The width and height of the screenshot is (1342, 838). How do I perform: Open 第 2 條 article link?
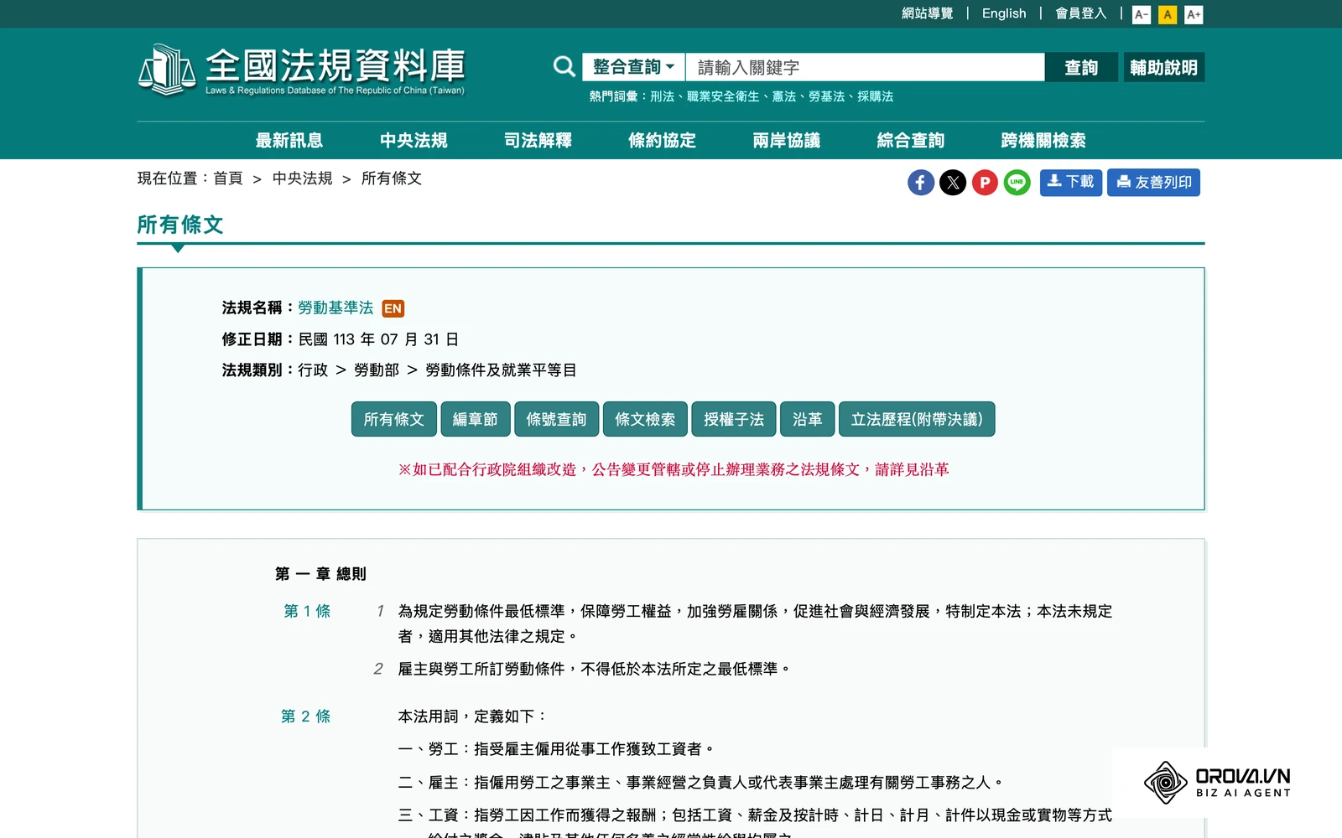[306, 716]
